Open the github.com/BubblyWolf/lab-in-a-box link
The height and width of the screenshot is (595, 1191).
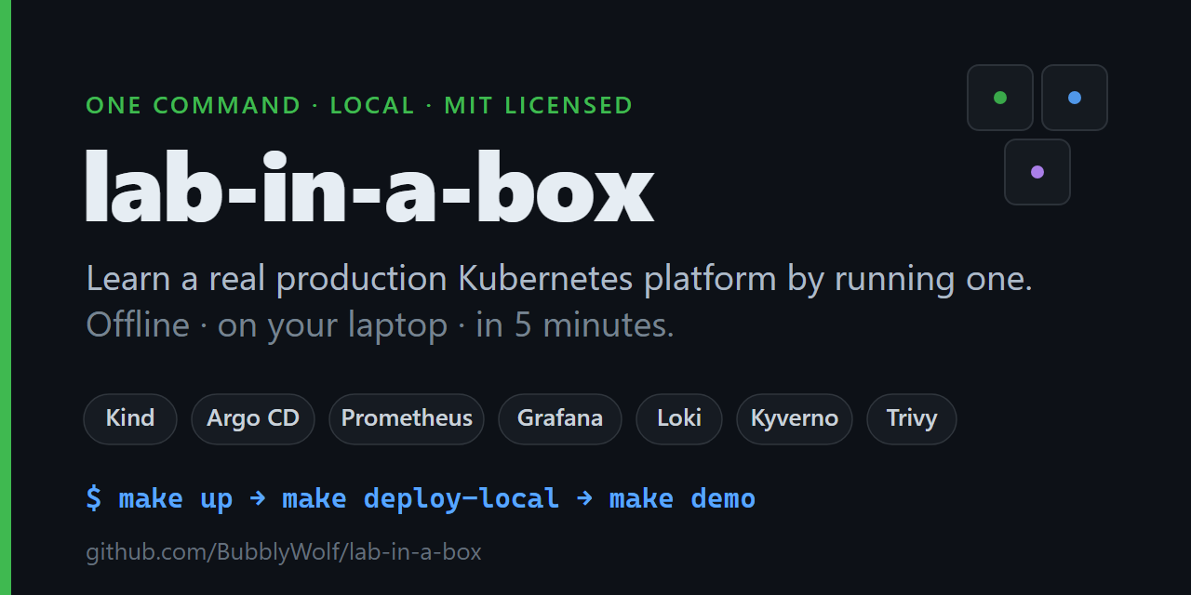click(284, 552)
